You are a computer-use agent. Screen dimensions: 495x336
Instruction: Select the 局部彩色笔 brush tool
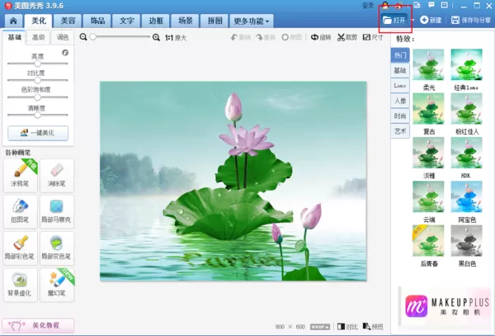pos(20,248)
